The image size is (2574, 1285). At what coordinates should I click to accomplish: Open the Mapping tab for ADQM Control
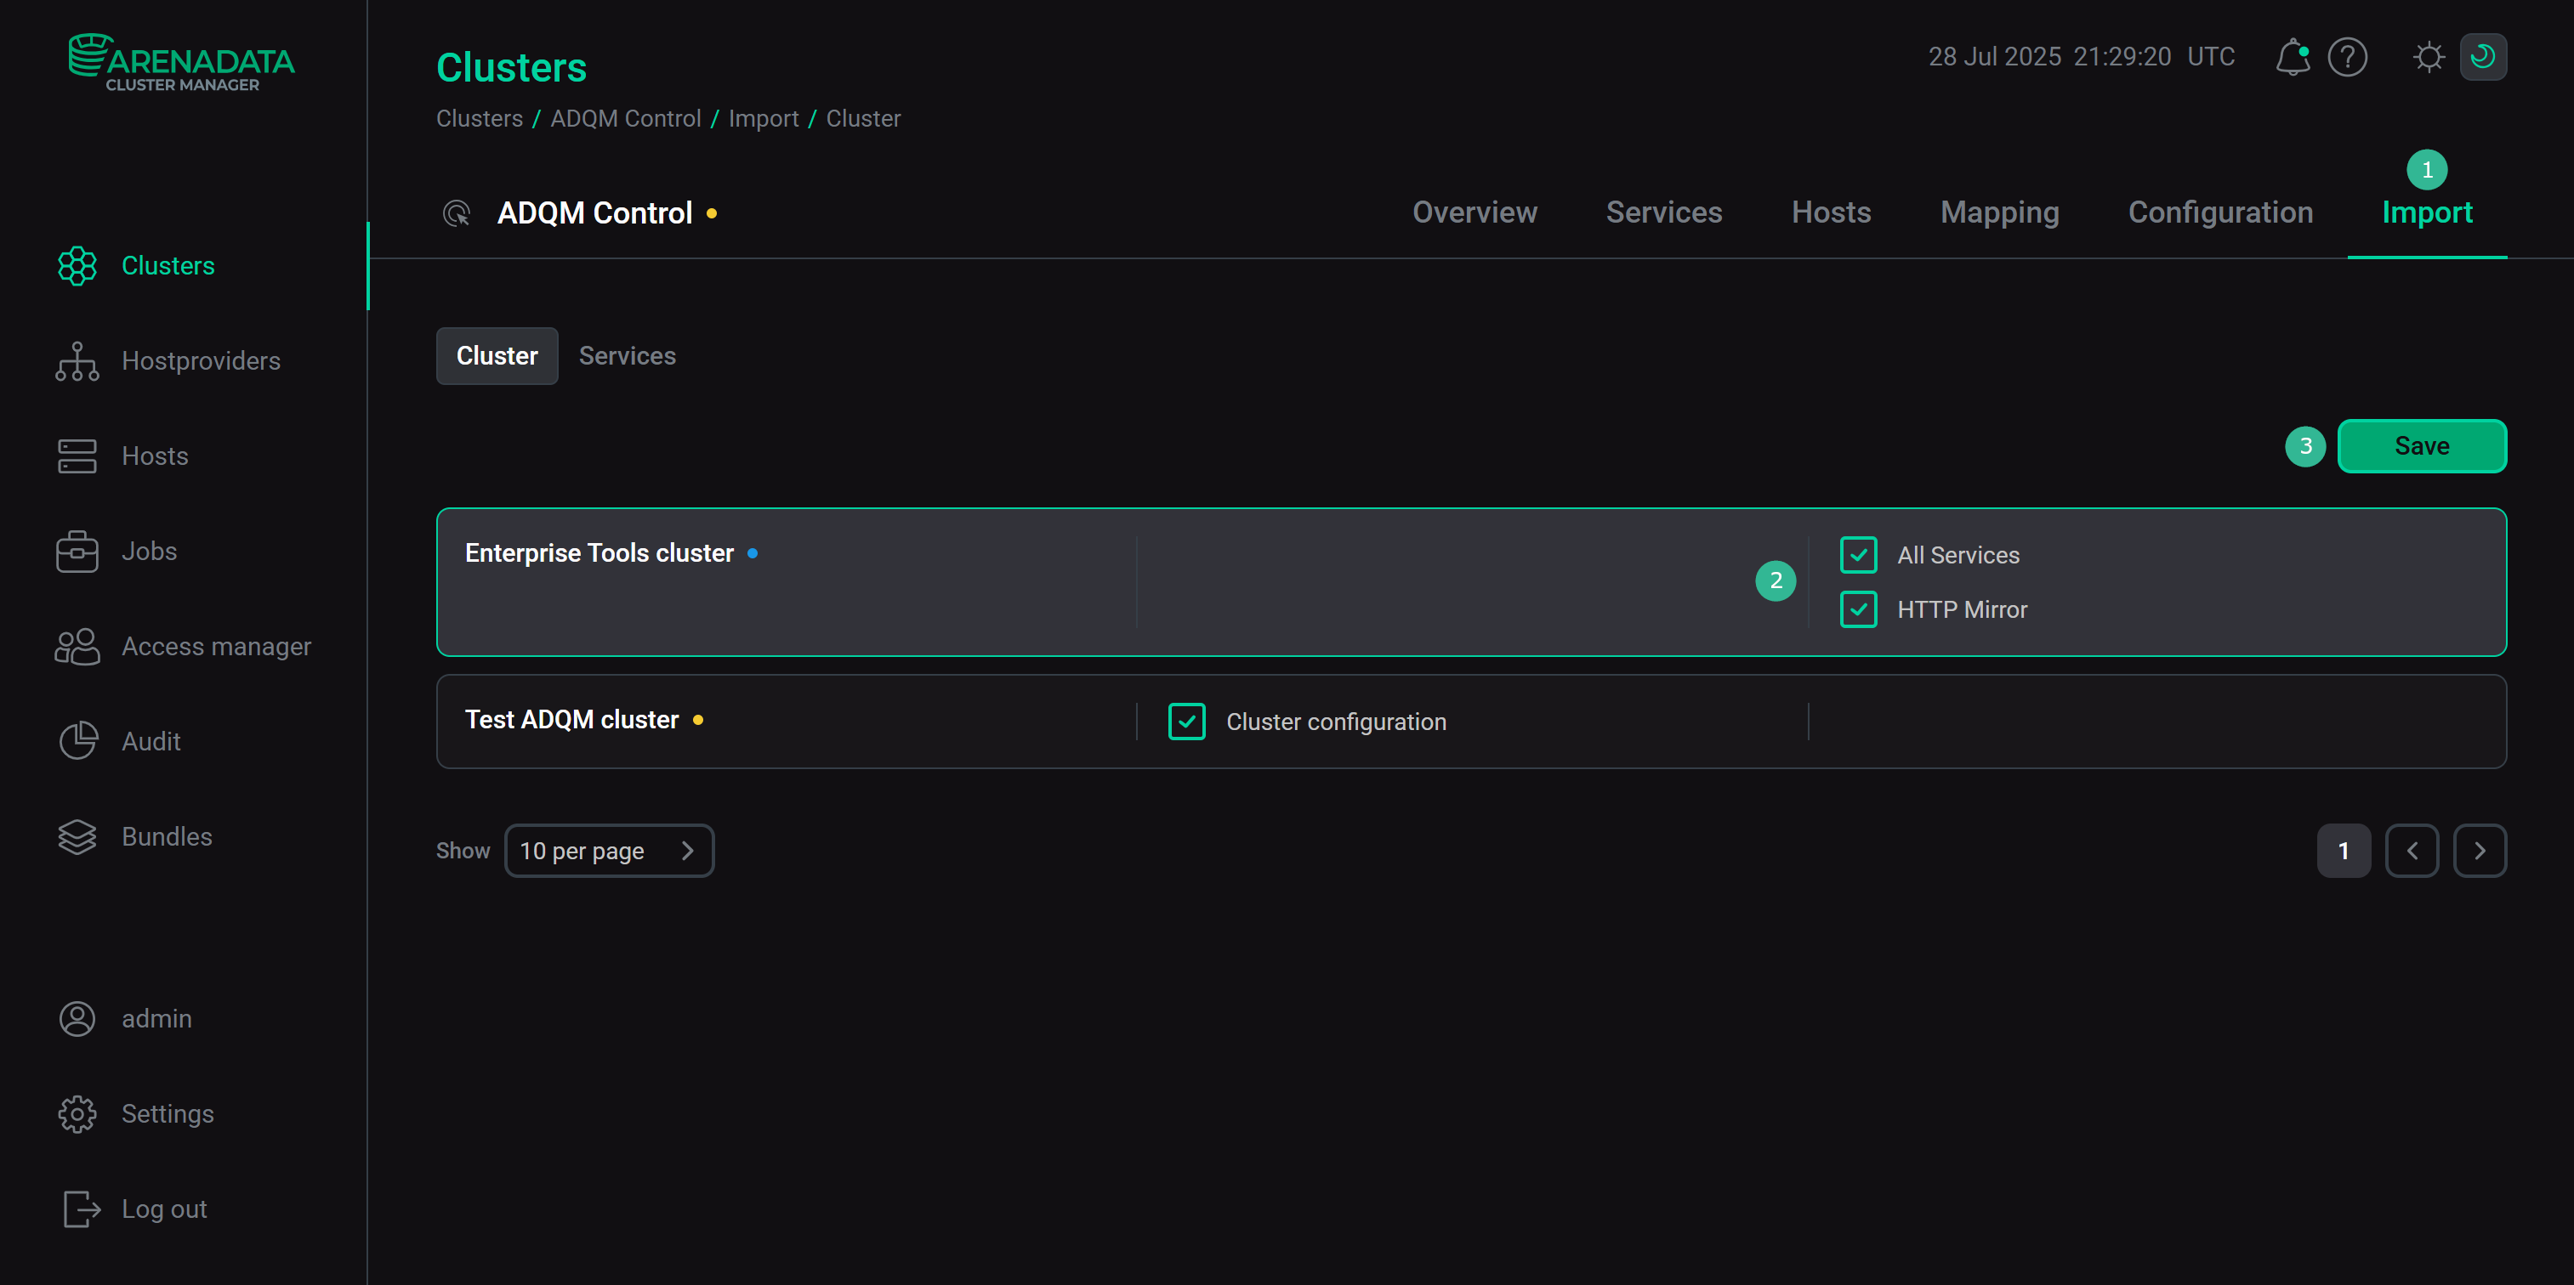coord(1999,212)
